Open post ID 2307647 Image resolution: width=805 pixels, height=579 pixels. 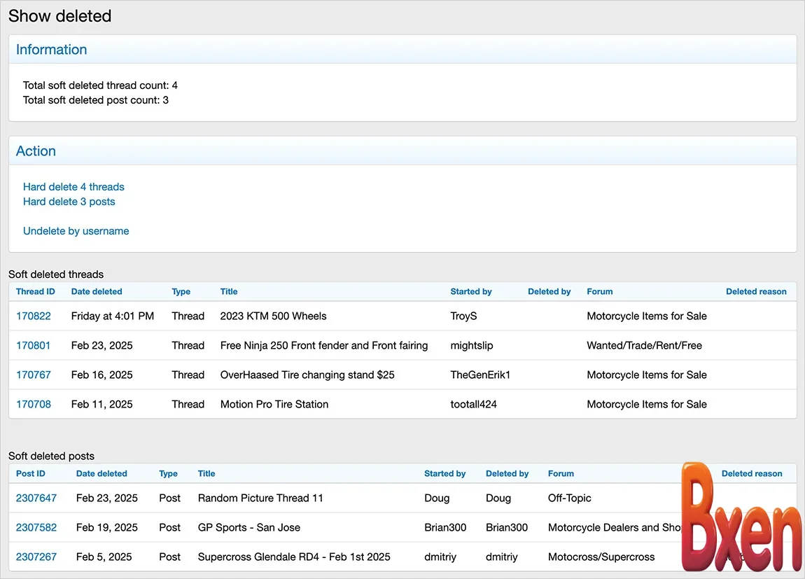coord(36,498)
